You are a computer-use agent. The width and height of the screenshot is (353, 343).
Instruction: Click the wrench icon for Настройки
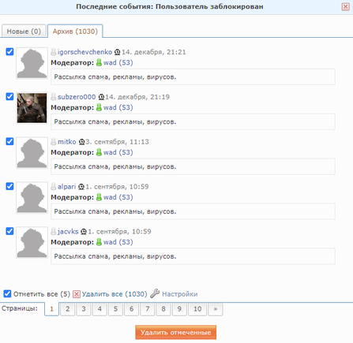pyautogui.click(x=155, y=293)
